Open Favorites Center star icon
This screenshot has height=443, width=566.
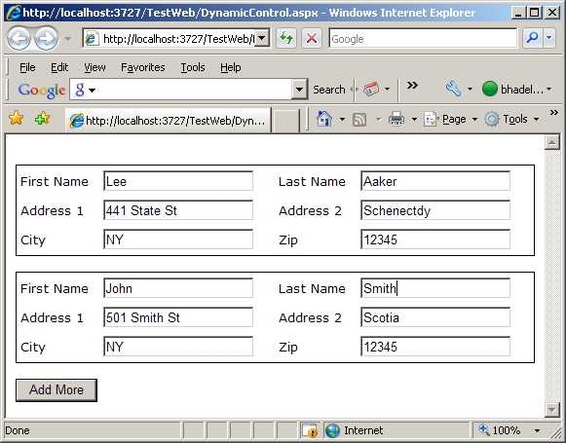[17, 119]
